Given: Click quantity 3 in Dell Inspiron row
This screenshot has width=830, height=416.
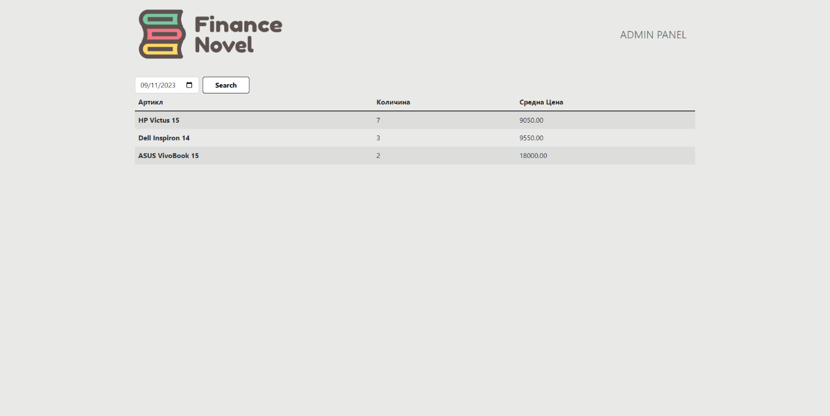Looking at the screenshot, I should pos(378,138).
